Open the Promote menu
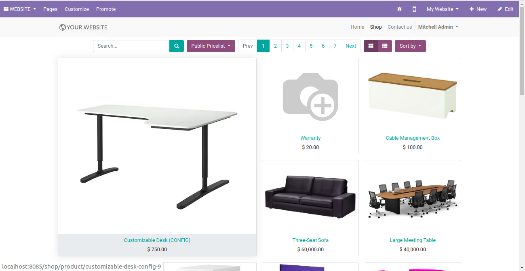Image resolution: width=525 pixels, height=271 pixels. point(106,9)
